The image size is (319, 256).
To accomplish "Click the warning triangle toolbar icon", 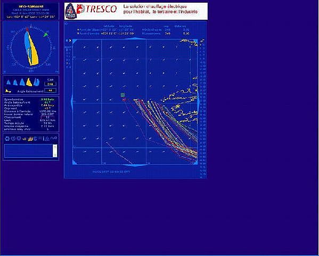I will (47, 139).
